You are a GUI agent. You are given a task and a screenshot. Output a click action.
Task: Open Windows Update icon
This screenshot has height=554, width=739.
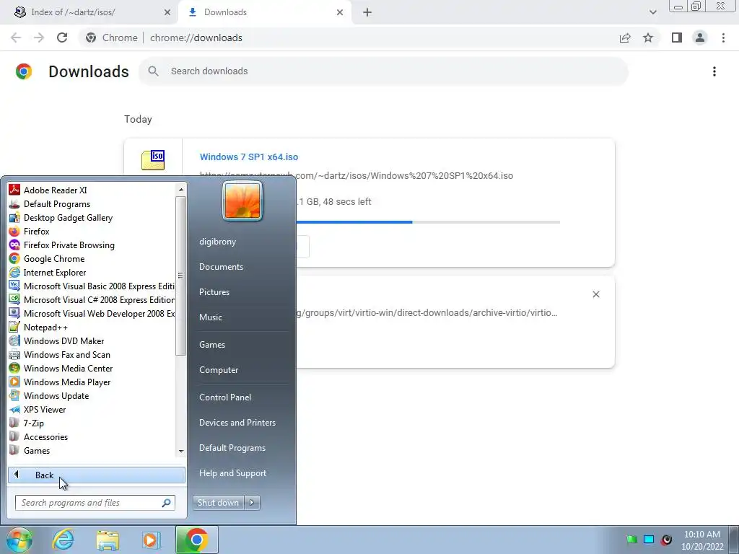[x=14, y=395]
